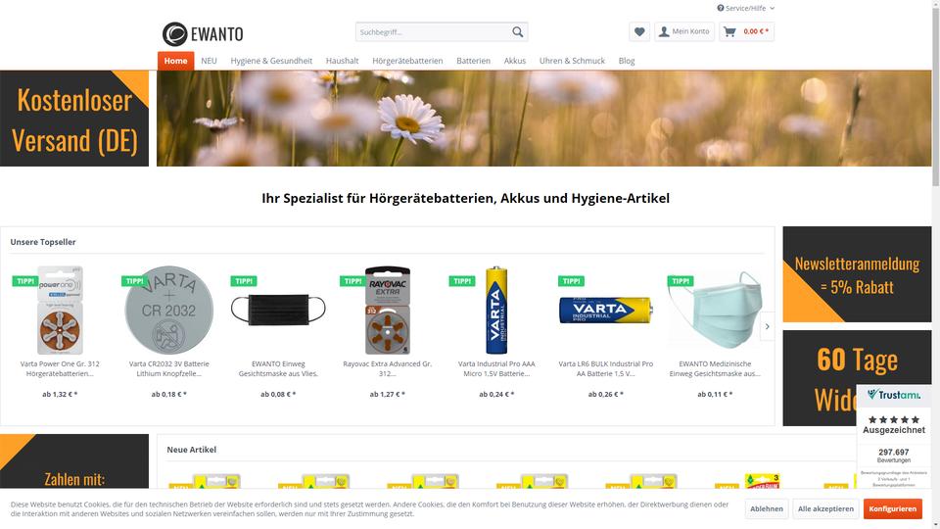Open Varta Power One 312 product image
940x529 pixels.
(x=60, y=311)
